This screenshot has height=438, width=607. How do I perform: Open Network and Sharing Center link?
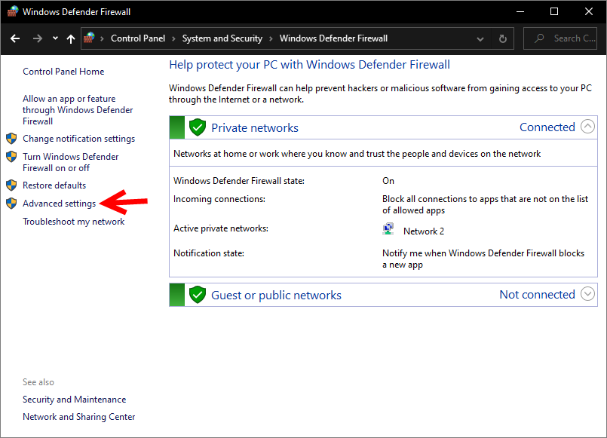coord(79,417)
